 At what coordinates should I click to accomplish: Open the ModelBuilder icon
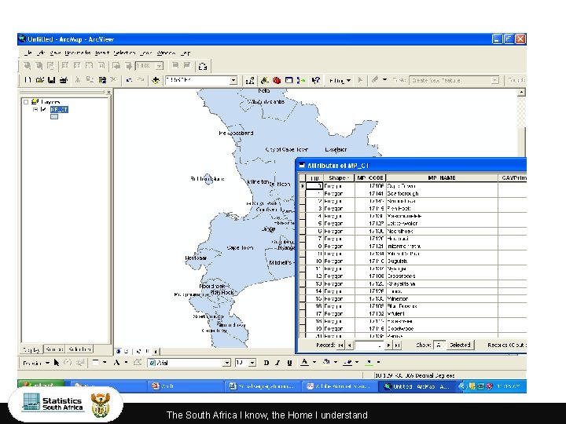(301, 80)
